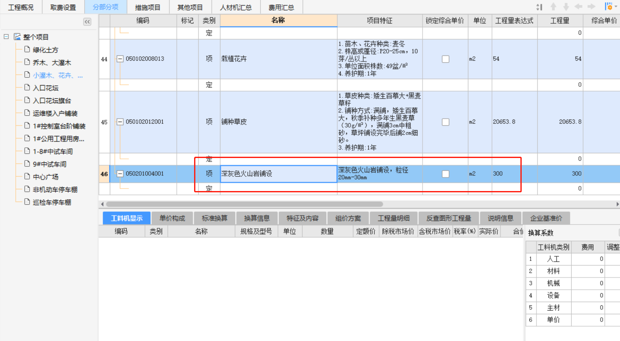Select 1#公用工程用房 tree node
This screenshot has height=341, width=620.
[x=58, y=139]
